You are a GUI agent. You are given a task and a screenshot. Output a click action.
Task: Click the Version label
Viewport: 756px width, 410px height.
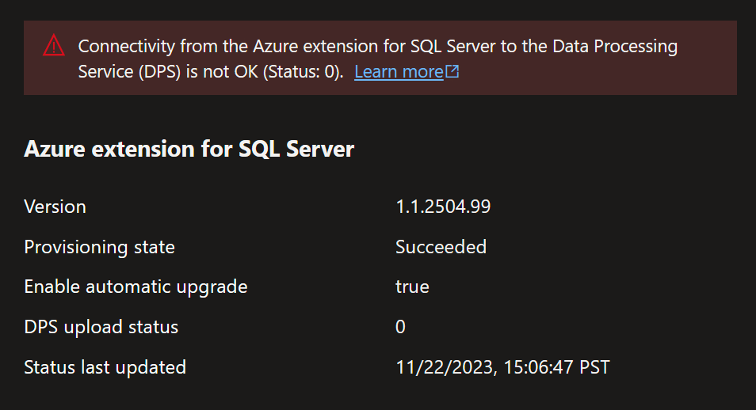[55, 207]
